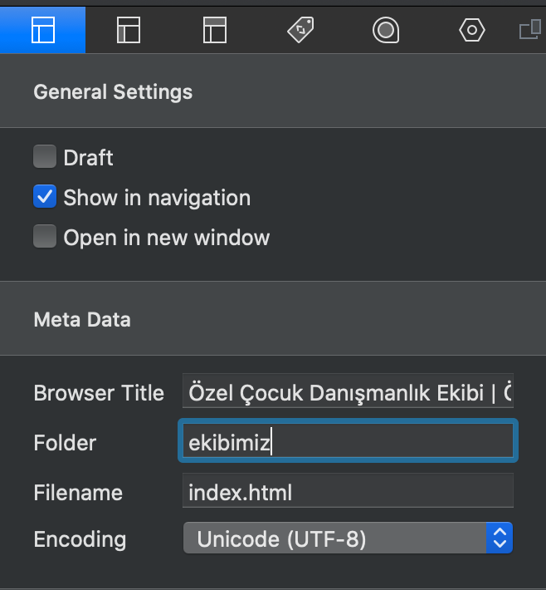Viewport: 546px width, 590px height.
Task: Click the overlapping squares icon at right edge
Action: 531,31
